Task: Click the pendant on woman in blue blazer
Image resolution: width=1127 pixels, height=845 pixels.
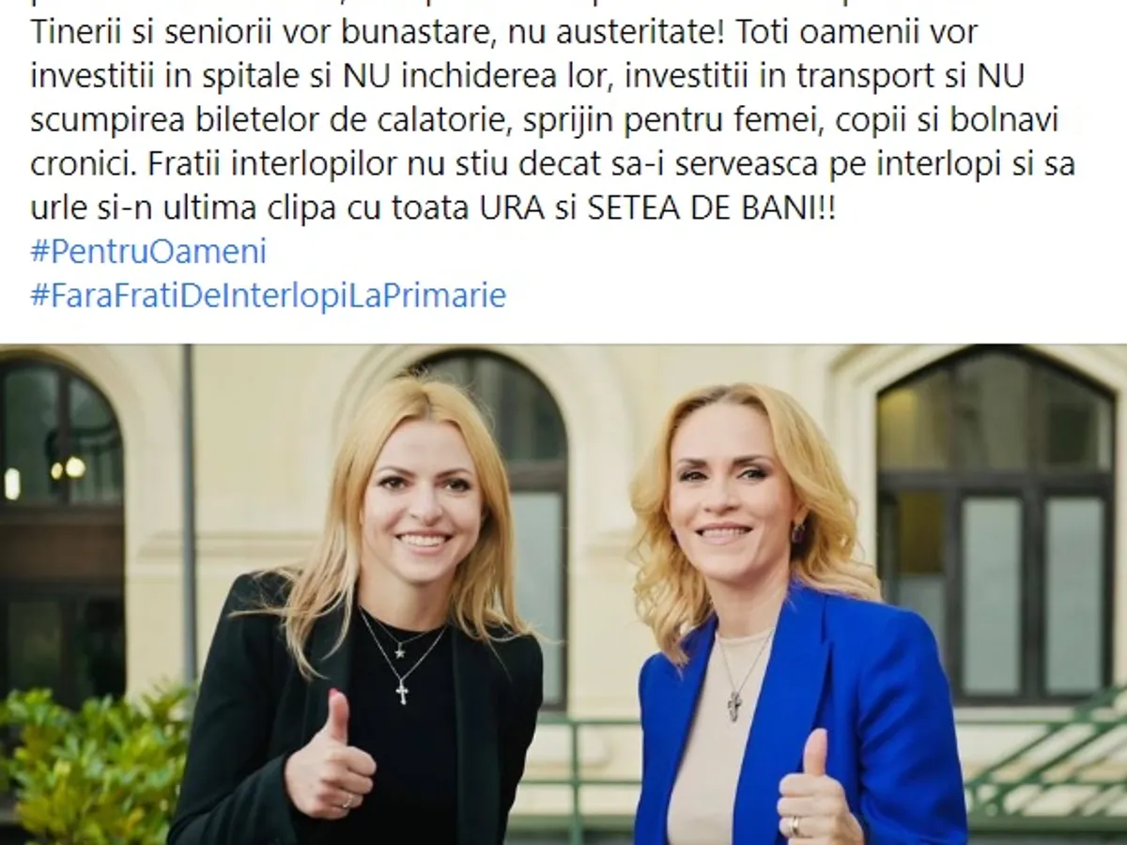Action: (734, 705)
